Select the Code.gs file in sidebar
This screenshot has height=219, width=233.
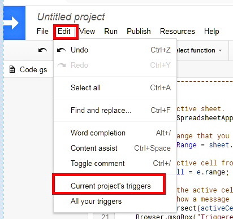coord(28,69)
